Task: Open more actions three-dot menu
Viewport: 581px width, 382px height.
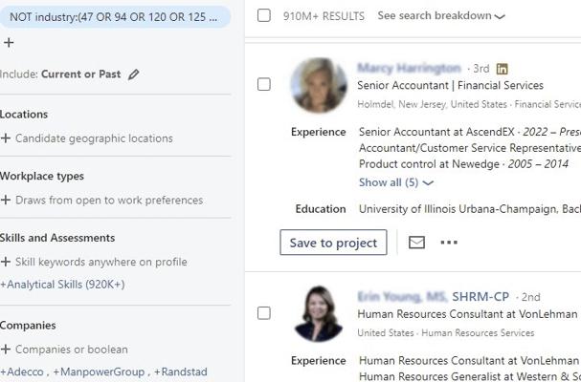Action: point(449,243)
